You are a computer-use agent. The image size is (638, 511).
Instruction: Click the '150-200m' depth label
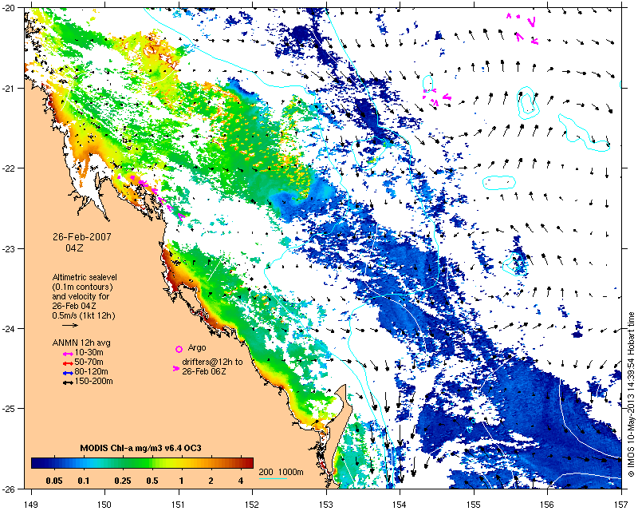click(94, 382)
